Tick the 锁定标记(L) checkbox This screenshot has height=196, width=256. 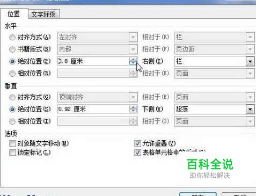(12, 153)
